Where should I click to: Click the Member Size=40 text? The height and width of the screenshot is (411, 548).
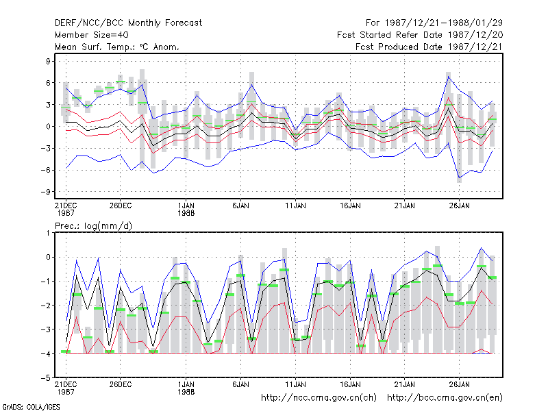click(92, 35)
